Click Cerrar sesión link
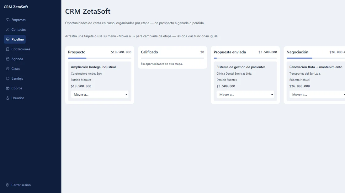This screenshot has height=193, width=345. click(18, 185)
